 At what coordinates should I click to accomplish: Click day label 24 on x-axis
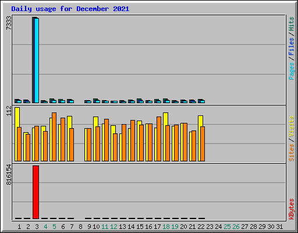[x=218, y=227]
